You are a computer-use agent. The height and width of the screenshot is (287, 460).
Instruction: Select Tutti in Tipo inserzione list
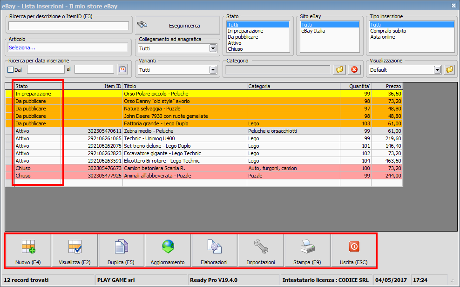coord(412,25)
